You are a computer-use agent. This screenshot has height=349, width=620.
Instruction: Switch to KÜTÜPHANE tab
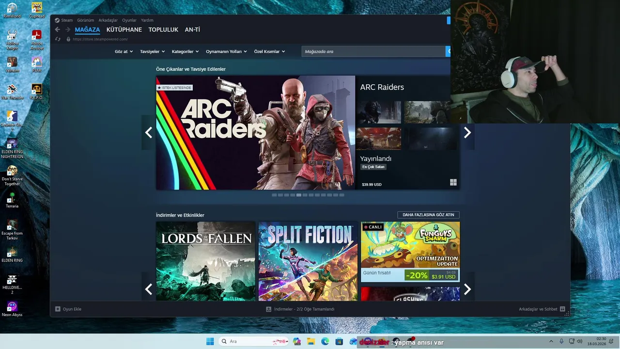124,30
